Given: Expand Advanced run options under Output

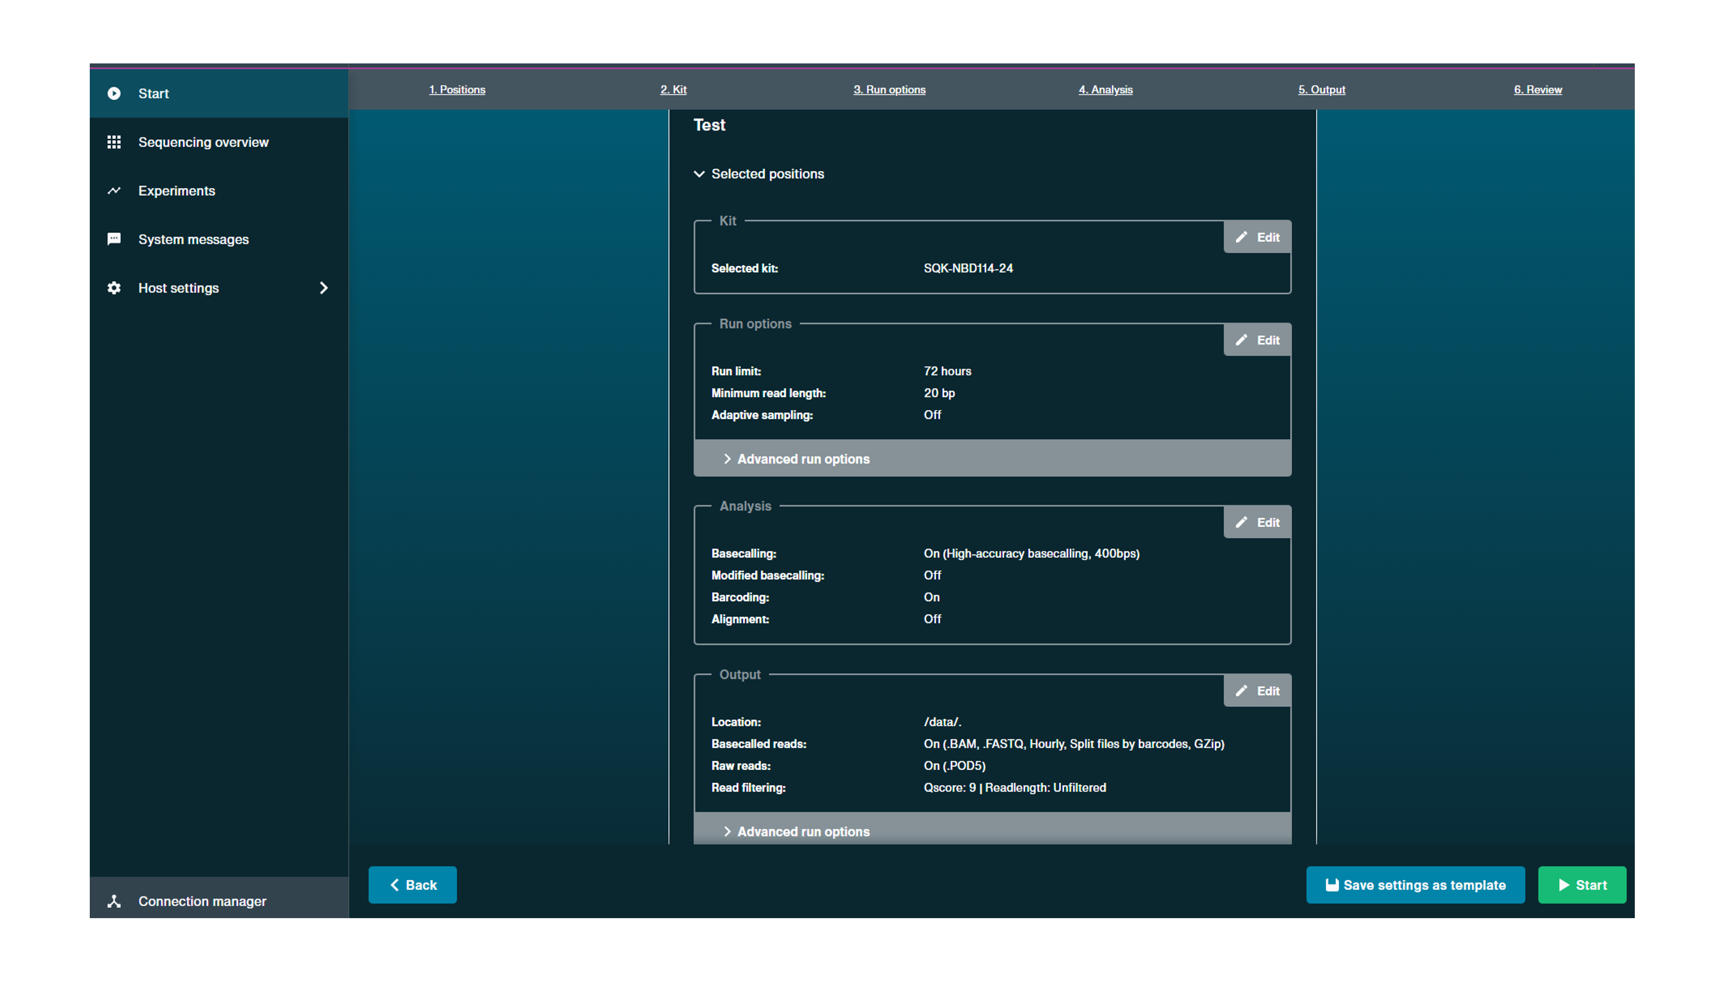Looking at the screenshot, I should coord(992,830).
